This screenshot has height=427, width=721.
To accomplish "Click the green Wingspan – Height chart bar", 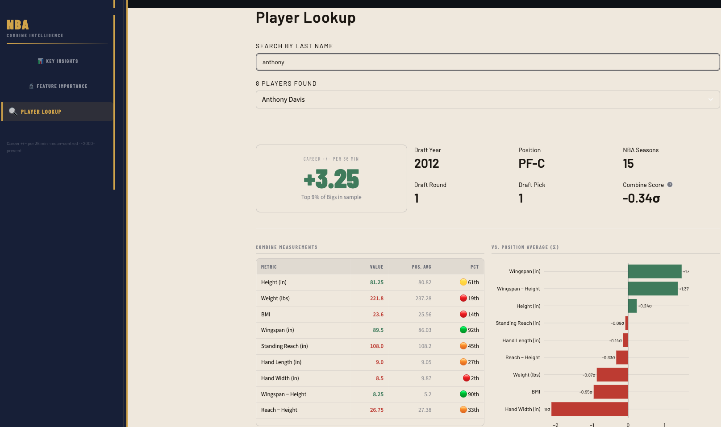I will pos(653,289).
